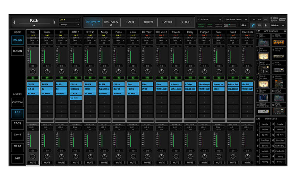Image resolution: width=296 pixels, height=176 pixels.
Task: Open hot plugin 8 Reverb thumbnail
Action: click(279, 84)
